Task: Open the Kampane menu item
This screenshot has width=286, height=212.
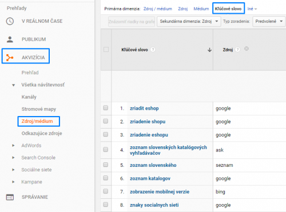Action: tap(31, 182)
